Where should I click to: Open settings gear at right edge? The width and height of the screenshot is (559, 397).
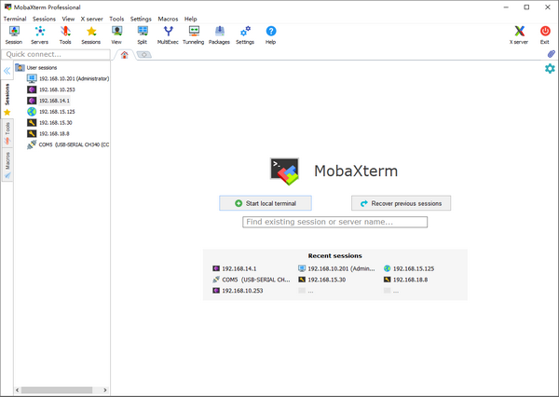click(x=550, y=69)
